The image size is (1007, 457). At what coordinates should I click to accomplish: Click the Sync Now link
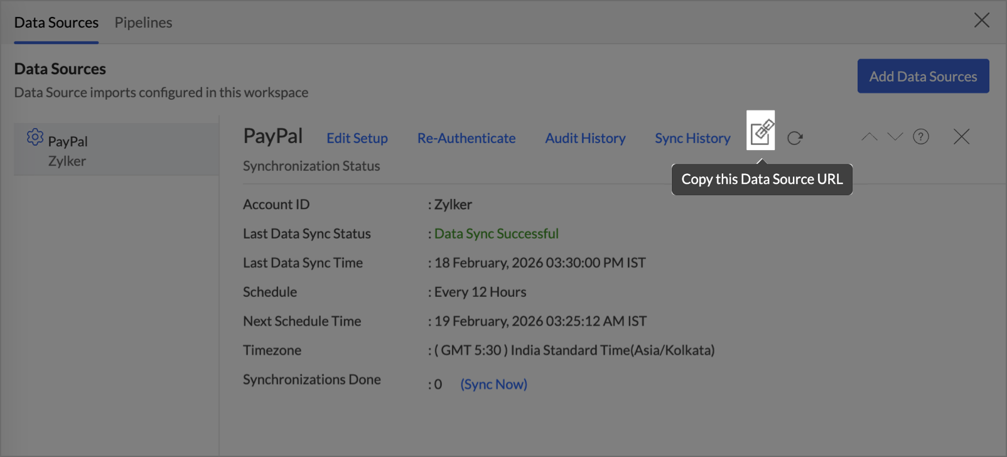pos(493,384)
